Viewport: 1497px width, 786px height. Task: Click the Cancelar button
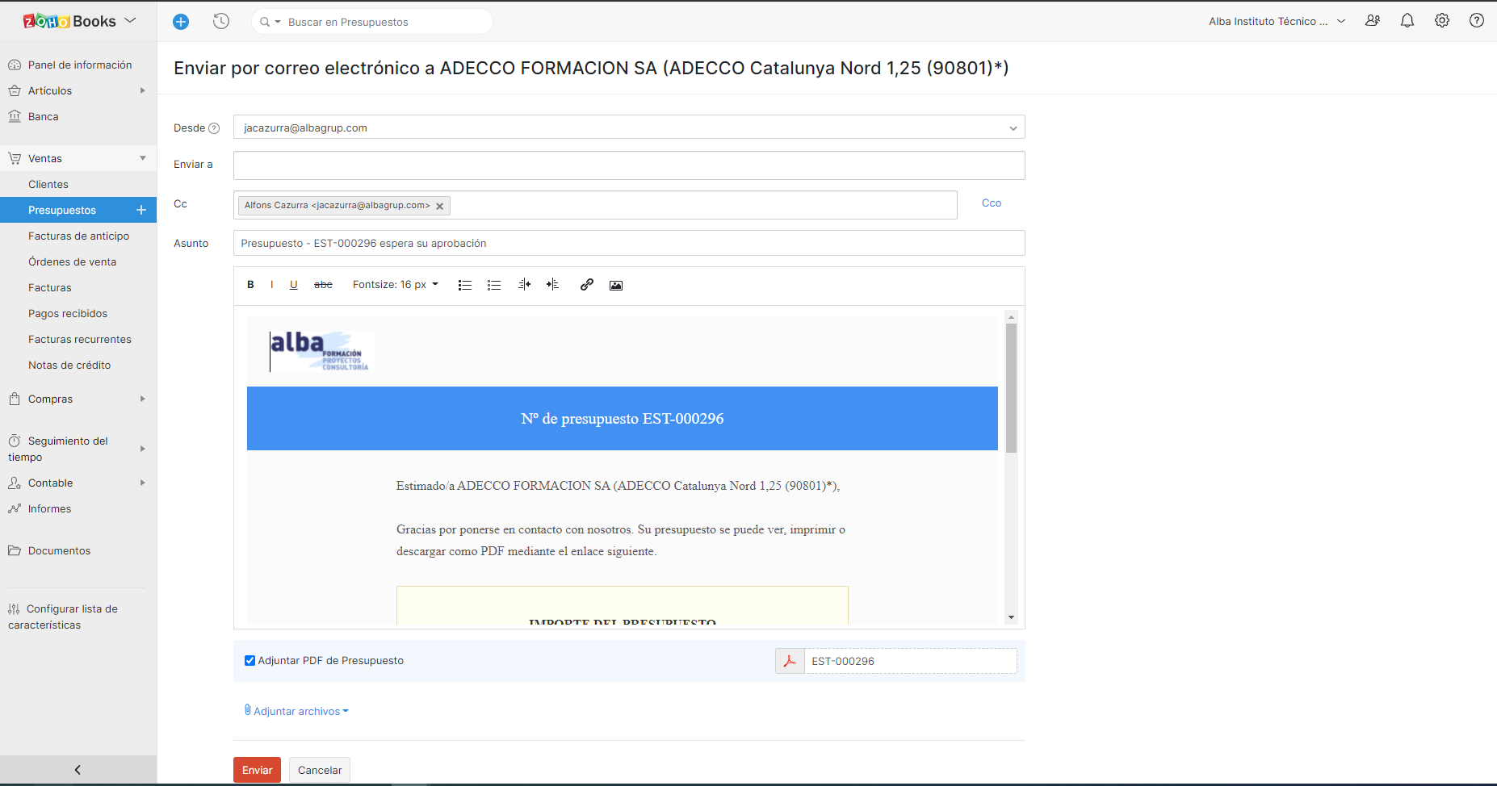pyautogui.click(x=320, y=770)
